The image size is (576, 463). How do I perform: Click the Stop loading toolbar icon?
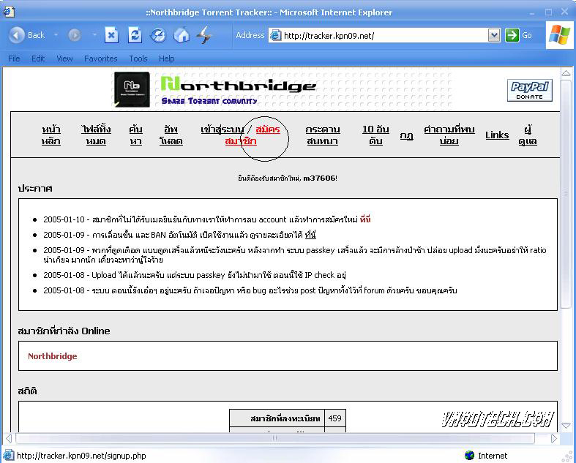tap(111, 35)
